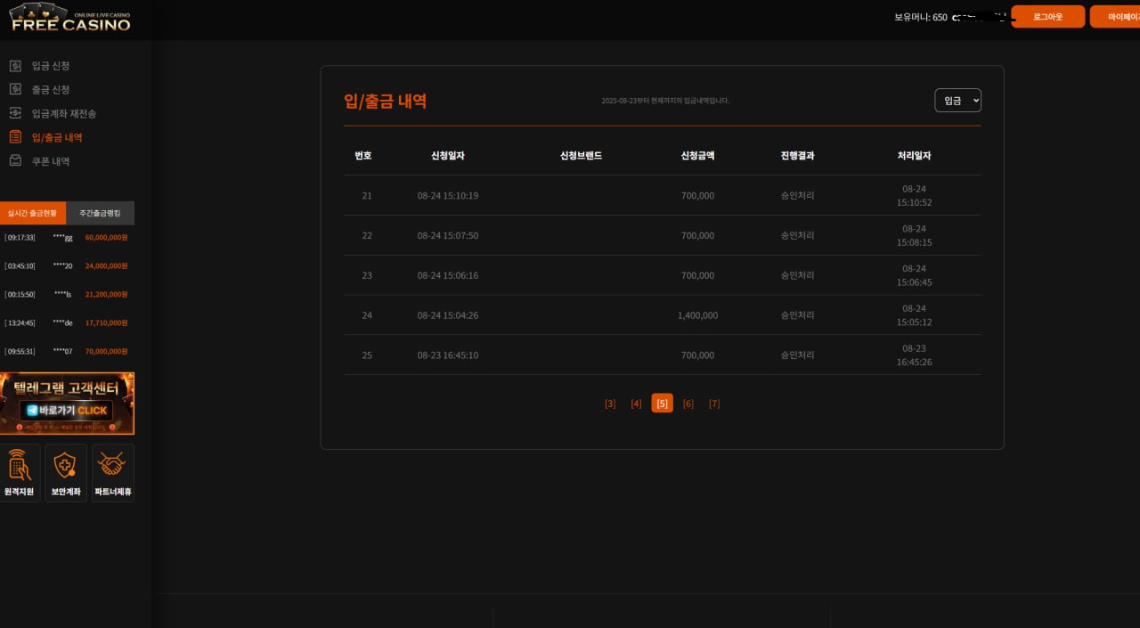This screenshot has width=1140, height=628.
Task: Open the 텔레그램 고객센터 banner
Action: [67, 403]
